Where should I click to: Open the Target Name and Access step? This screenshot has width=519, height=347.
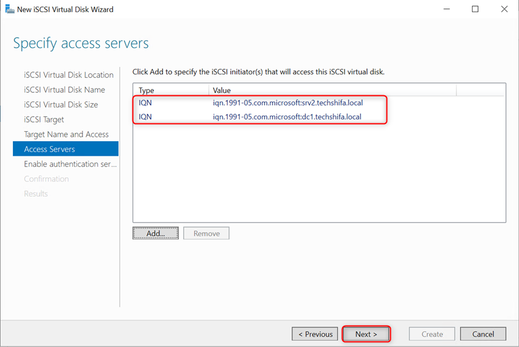[66, 134]
